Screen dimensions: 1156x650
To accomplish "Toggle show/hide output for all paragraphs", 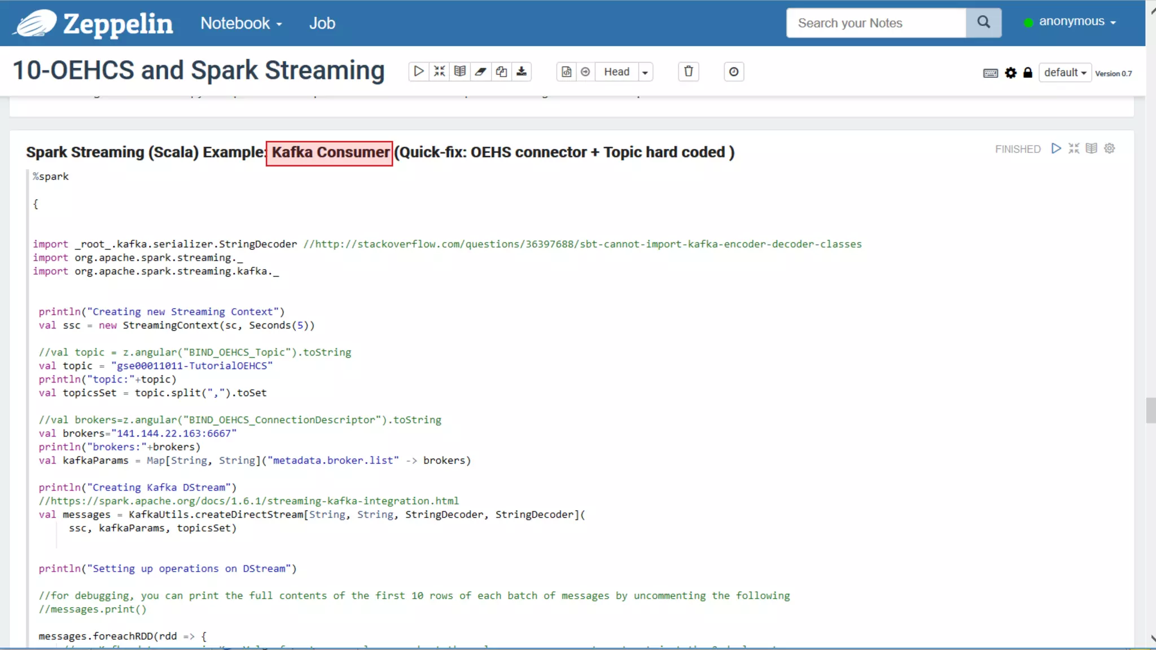I will [460, 72].
